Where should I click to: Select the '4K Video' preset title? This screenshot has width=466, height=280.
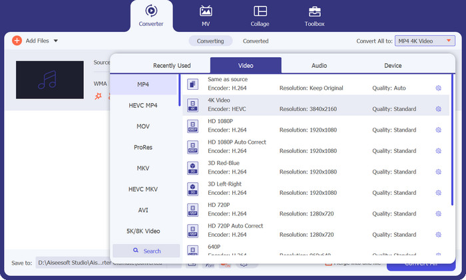tap(219, 100)
